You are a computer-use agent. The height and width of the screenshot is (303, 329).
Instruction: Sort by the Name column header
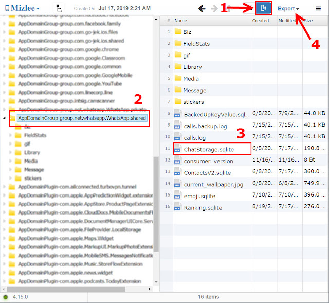click(212, 21)
